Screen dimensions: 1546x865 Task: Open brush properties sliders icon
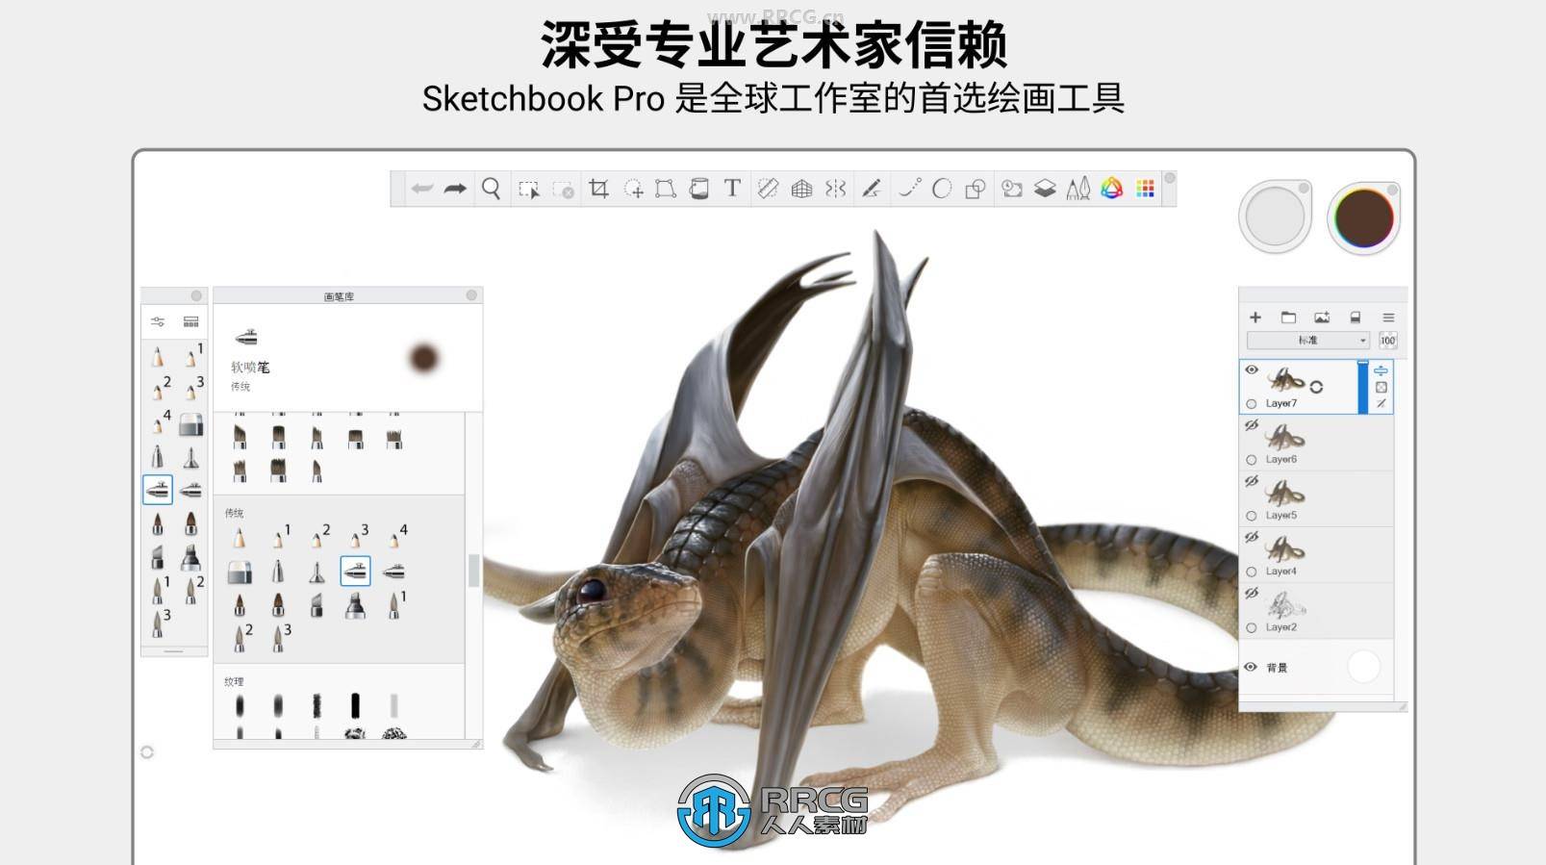point(158,321)
